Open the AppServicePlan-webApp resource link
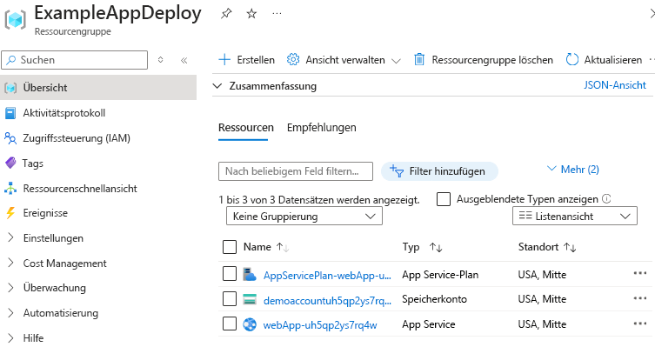 pos(327,275)
